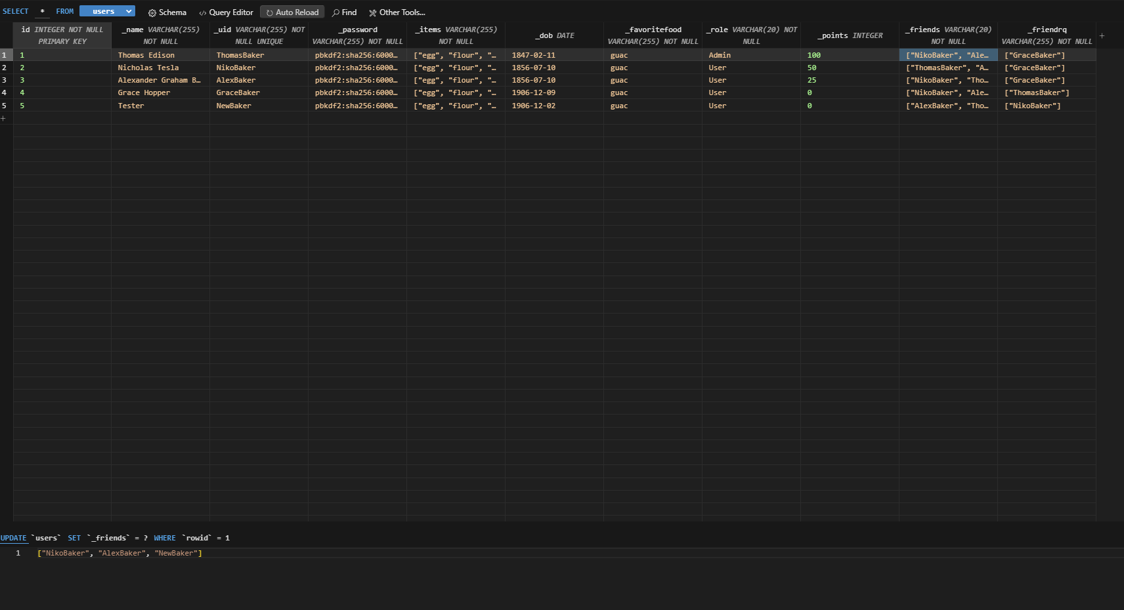Select the _name column header
Image resolution: width=1124 pixels, height=610 pixels.
click(x=161, y=35)
